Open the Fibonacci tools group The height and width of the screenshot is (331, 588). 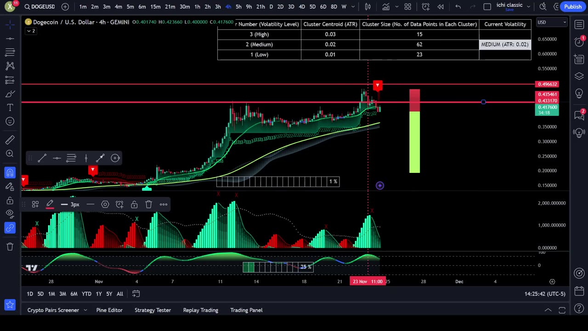click(x=10, y=52)
